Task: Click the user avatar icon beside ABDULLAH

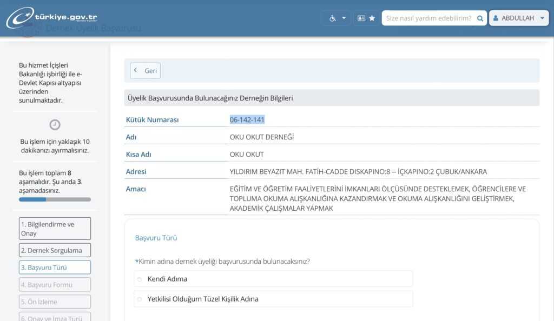Action: [496, 18]
